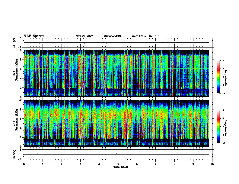Viewport: 239px width, 184px height.
Task: Click the "station=MOS" header label
Action: (x=112, y=36)
